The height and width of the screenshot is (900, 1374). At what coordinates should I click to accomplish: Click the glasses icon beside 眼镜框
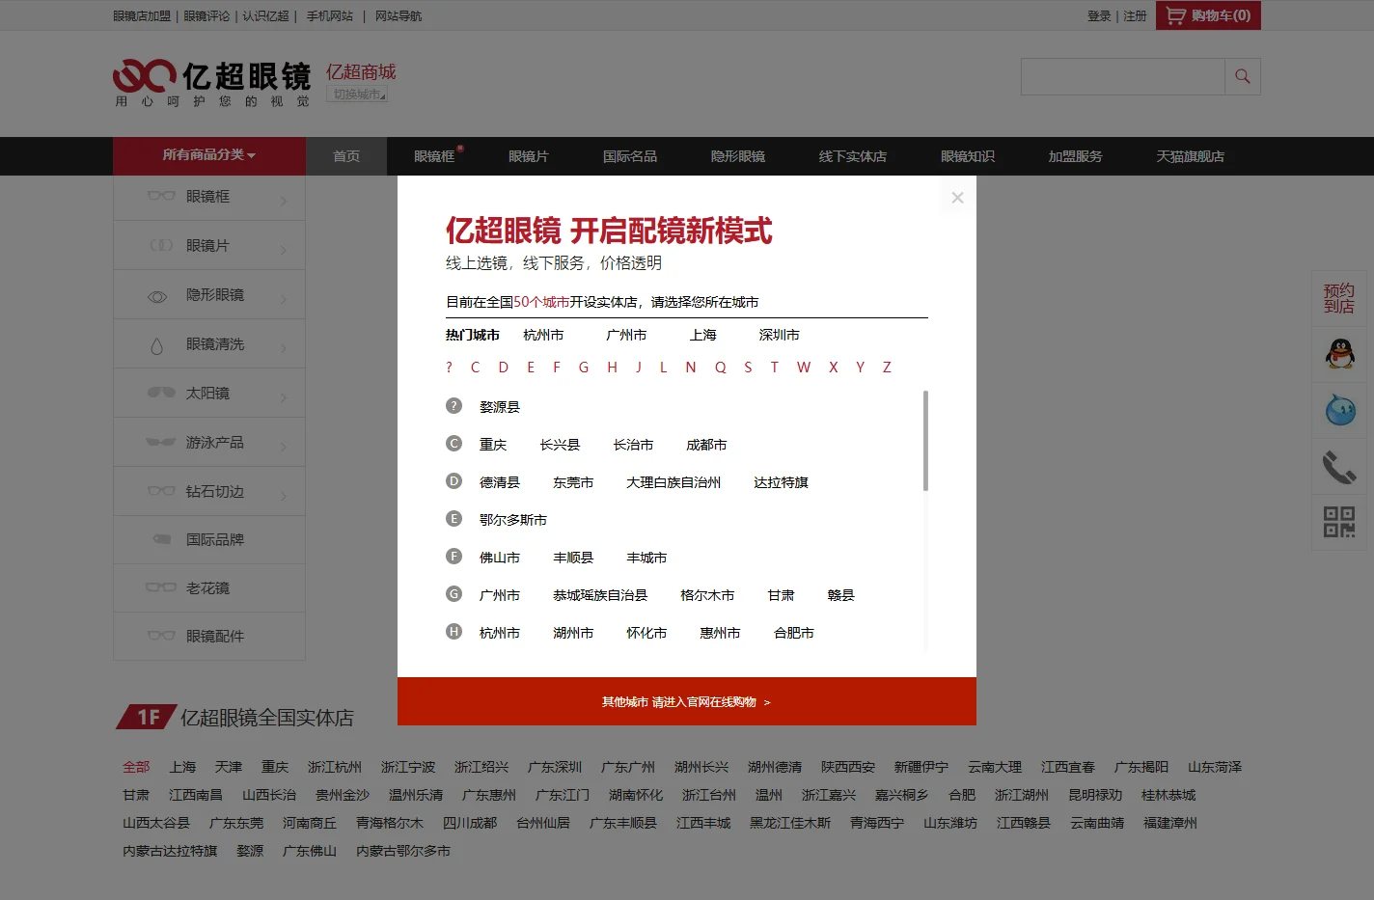coord(161,196)
